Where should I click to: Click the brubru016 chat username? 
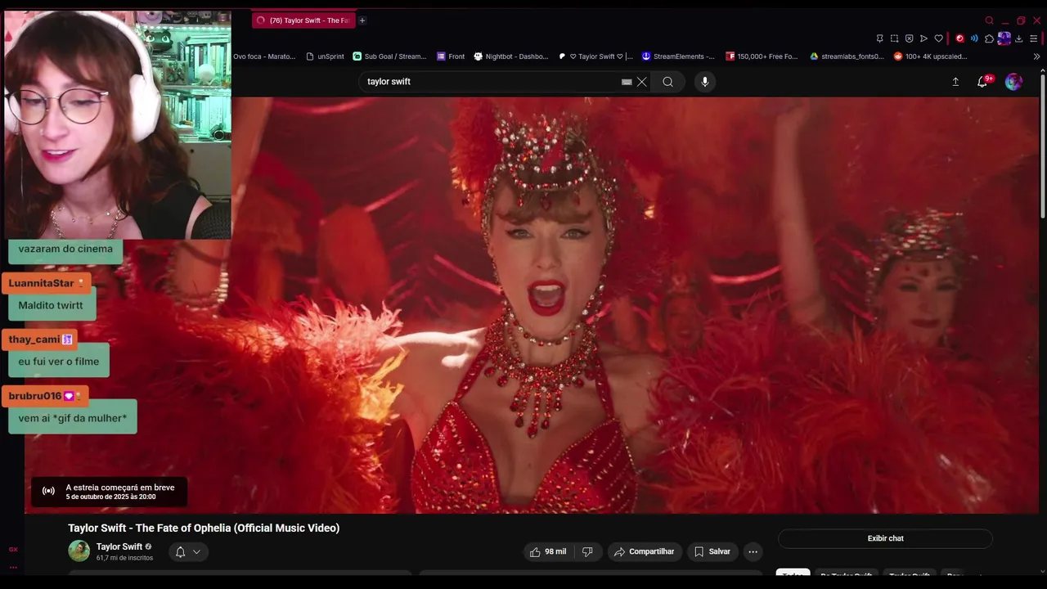pos(35,396)
